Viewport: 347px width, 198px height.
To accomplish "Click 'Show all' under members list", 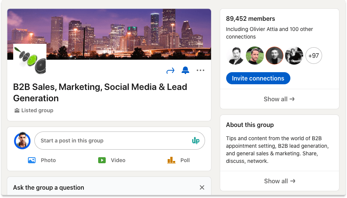I will [x=279, y=99].
